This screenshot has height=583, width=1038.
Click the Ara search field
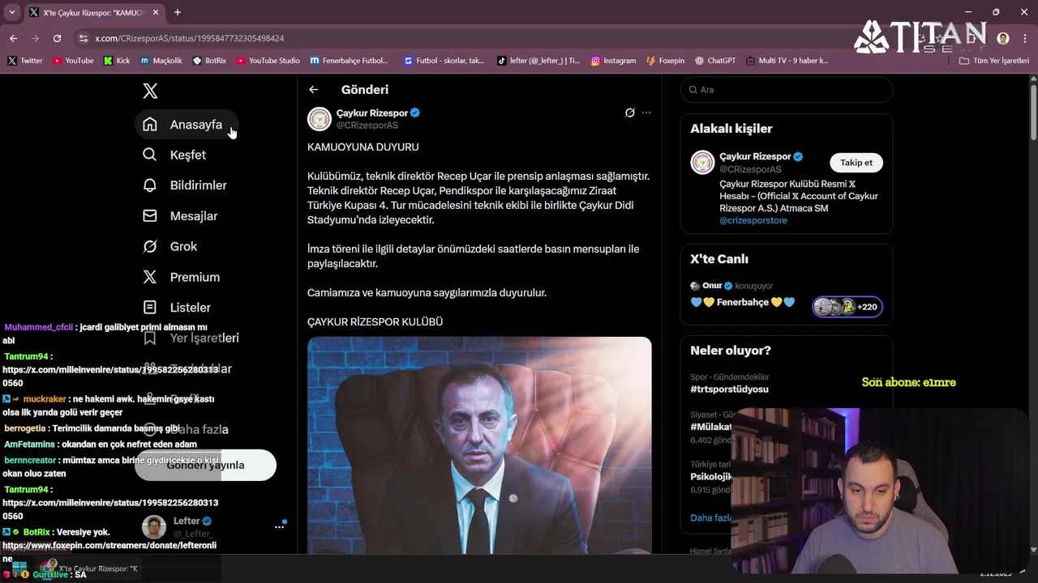click(787, 90)
